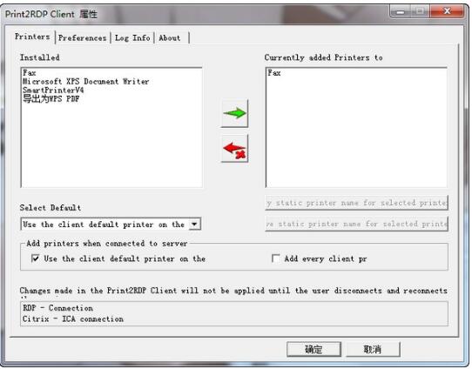472x369 pixels.
Task: Expand the Select Default printer dropdown
Action: pyautogui.click(x=194, y=224)
